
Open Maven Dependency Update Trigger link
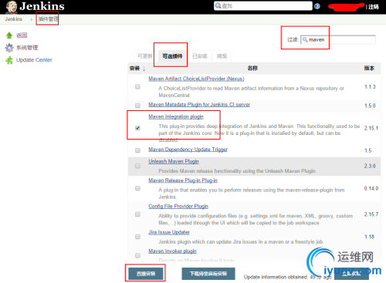click(x=188, y=150)
